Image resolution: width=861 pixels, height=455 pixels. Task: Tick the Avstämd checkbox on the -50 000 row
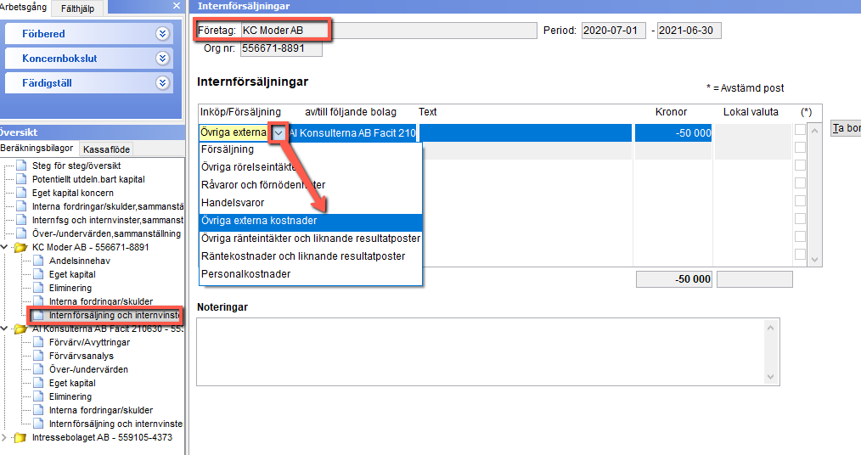coord(800,130)
